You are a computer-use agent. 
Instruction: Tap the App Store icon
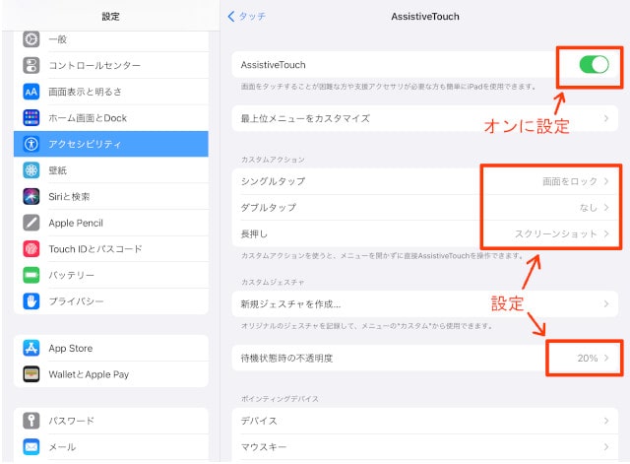point(31,348)
